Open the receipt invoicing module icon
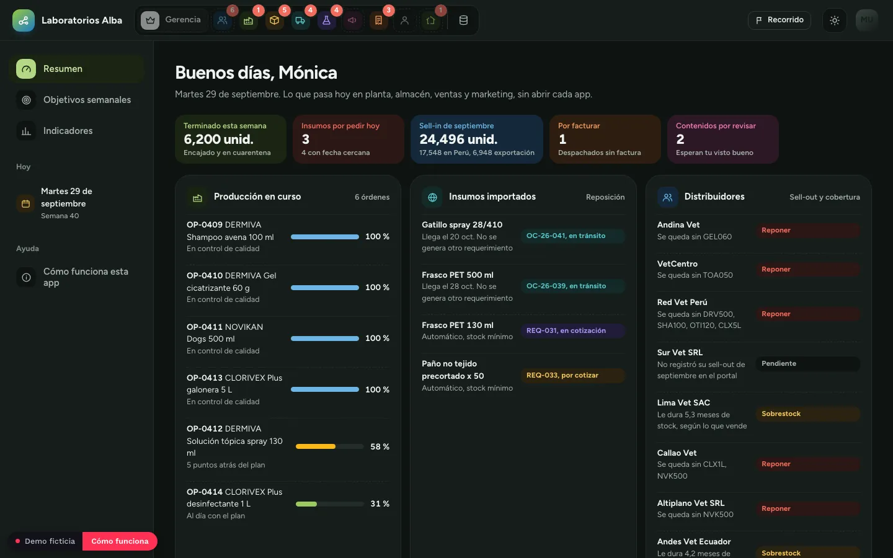The width and height of the screenshot is (893, 558). [378, 20]
